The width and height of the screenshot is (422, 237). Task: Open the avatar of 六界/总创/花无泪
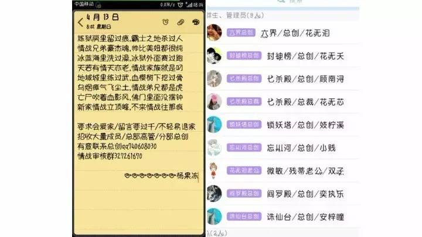coord(215,33)
